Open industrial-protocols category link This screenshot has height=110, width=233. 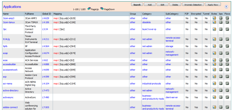click(x=152, y=84)
